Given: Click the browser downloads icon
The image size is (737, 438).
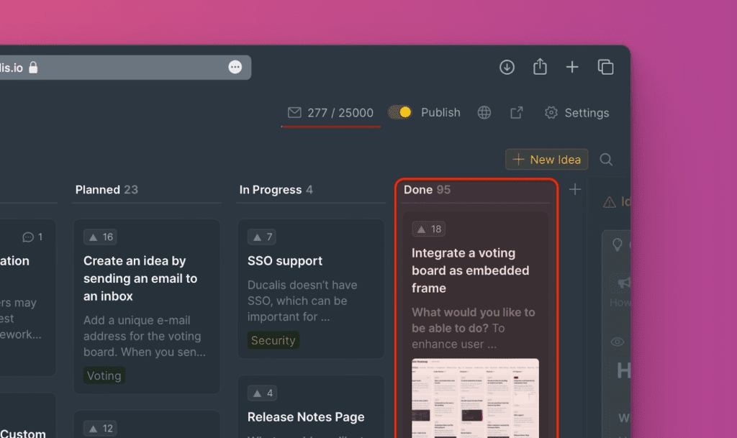Looking at the screenshot, I should point(507,67).
